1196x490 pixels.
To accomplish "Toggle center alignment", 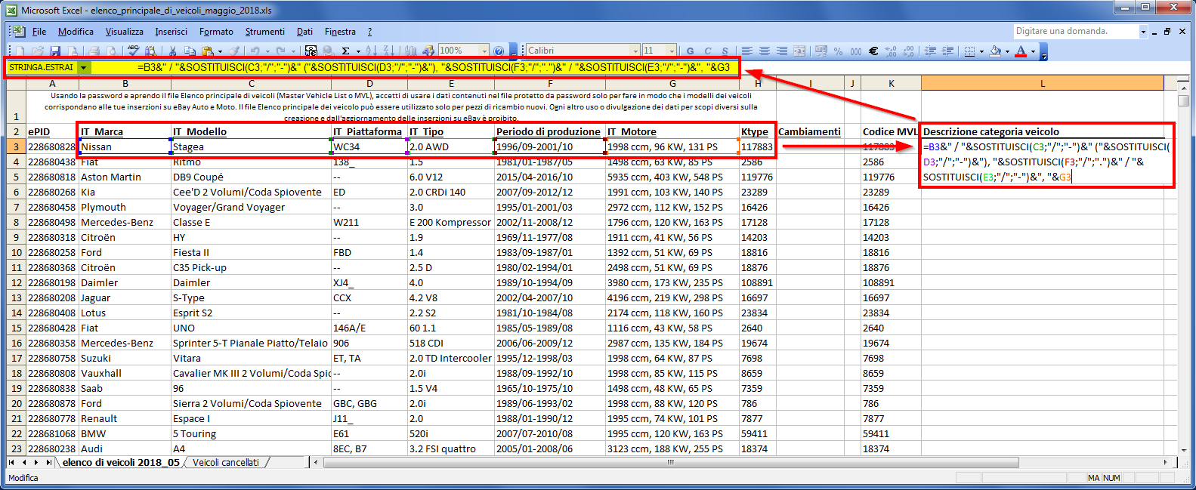I will coord(765,51).
